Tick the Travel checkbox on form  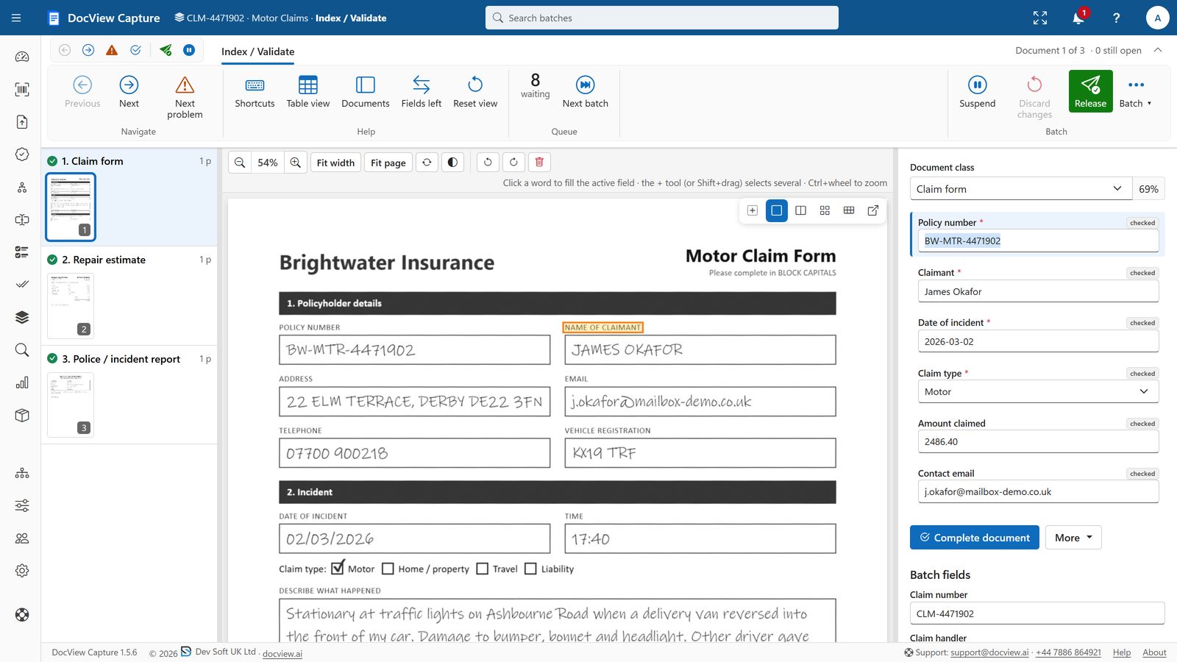pos(483,569)
